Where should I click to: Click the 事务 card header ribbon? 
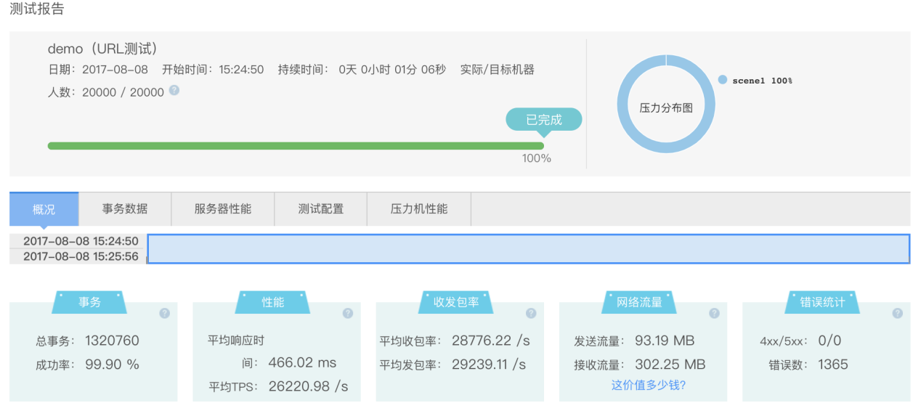point(90,302)
